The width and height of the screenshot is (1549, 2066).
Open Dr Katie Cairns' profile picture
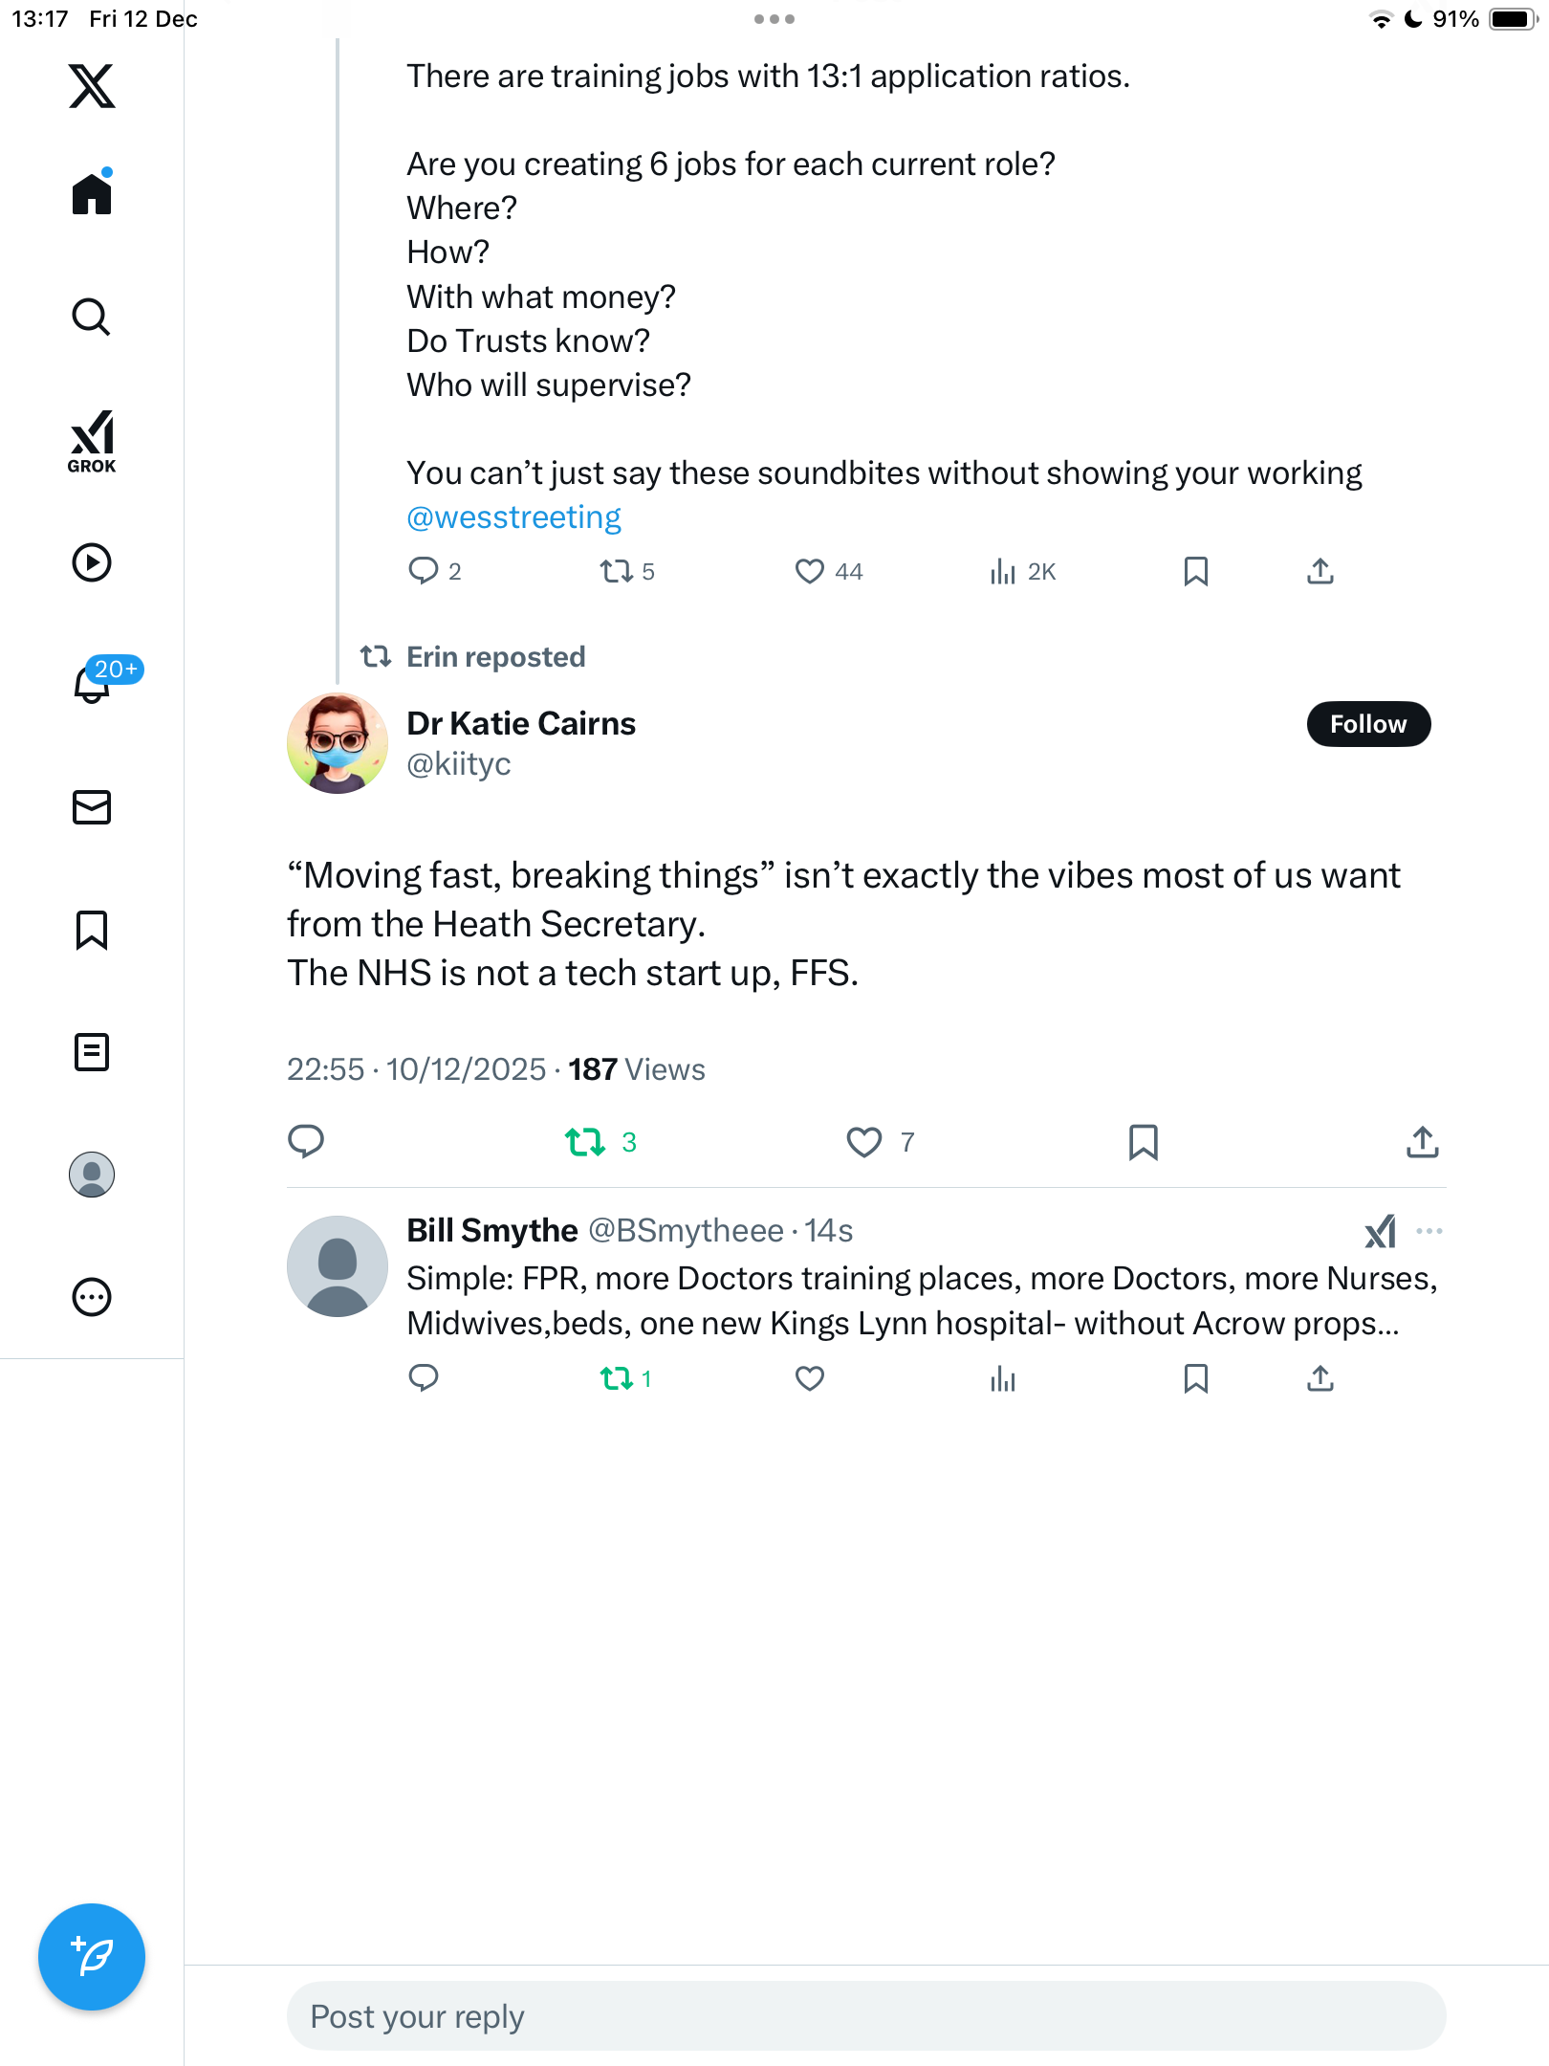click(x=338, y=743)
